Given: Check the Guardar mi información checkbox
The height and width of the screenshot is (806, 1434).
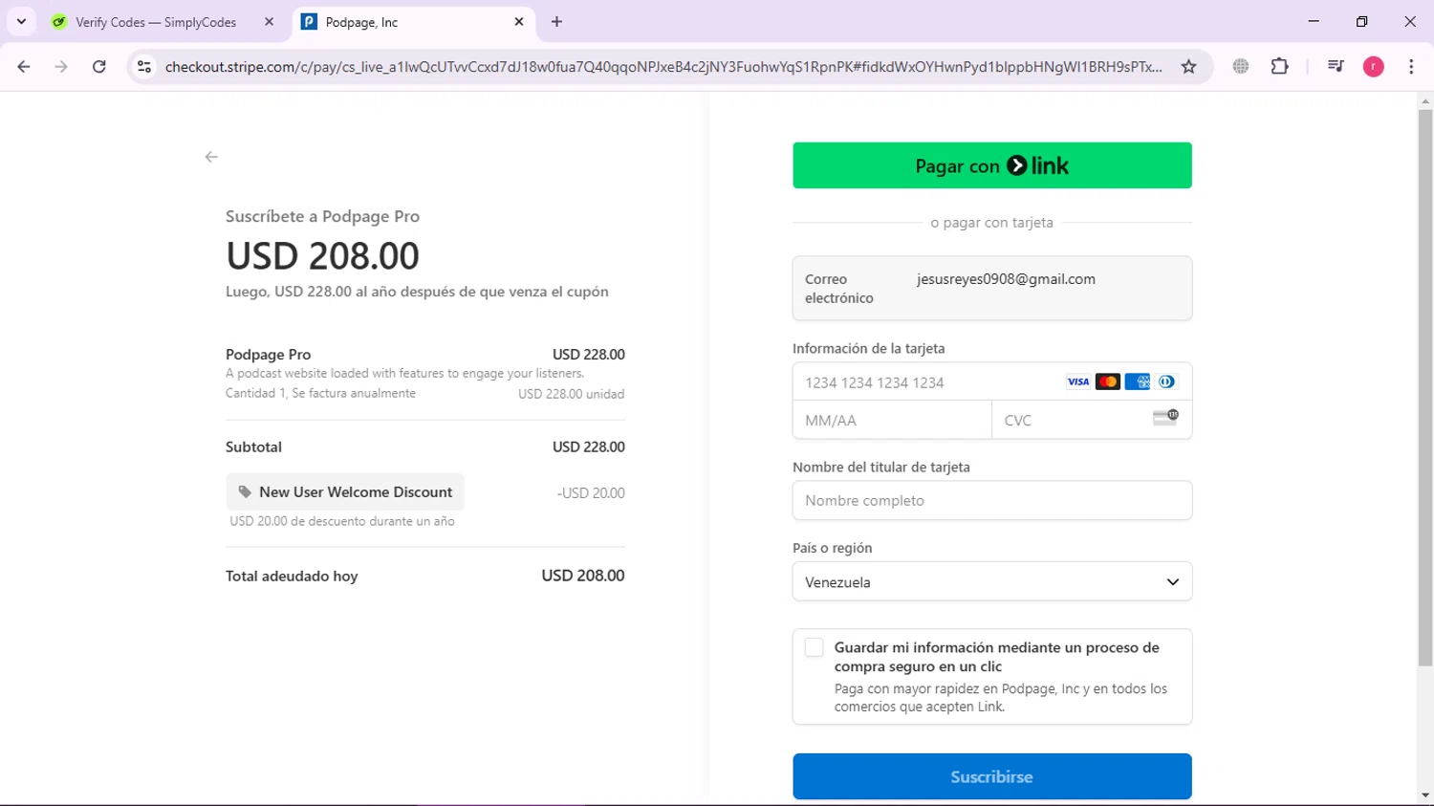Looking at the screenshot, I should pos(814,647).
